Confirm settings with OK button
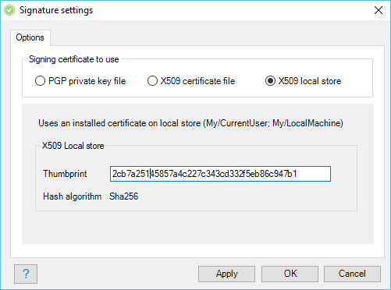The image size is (391, 290). 290,274
